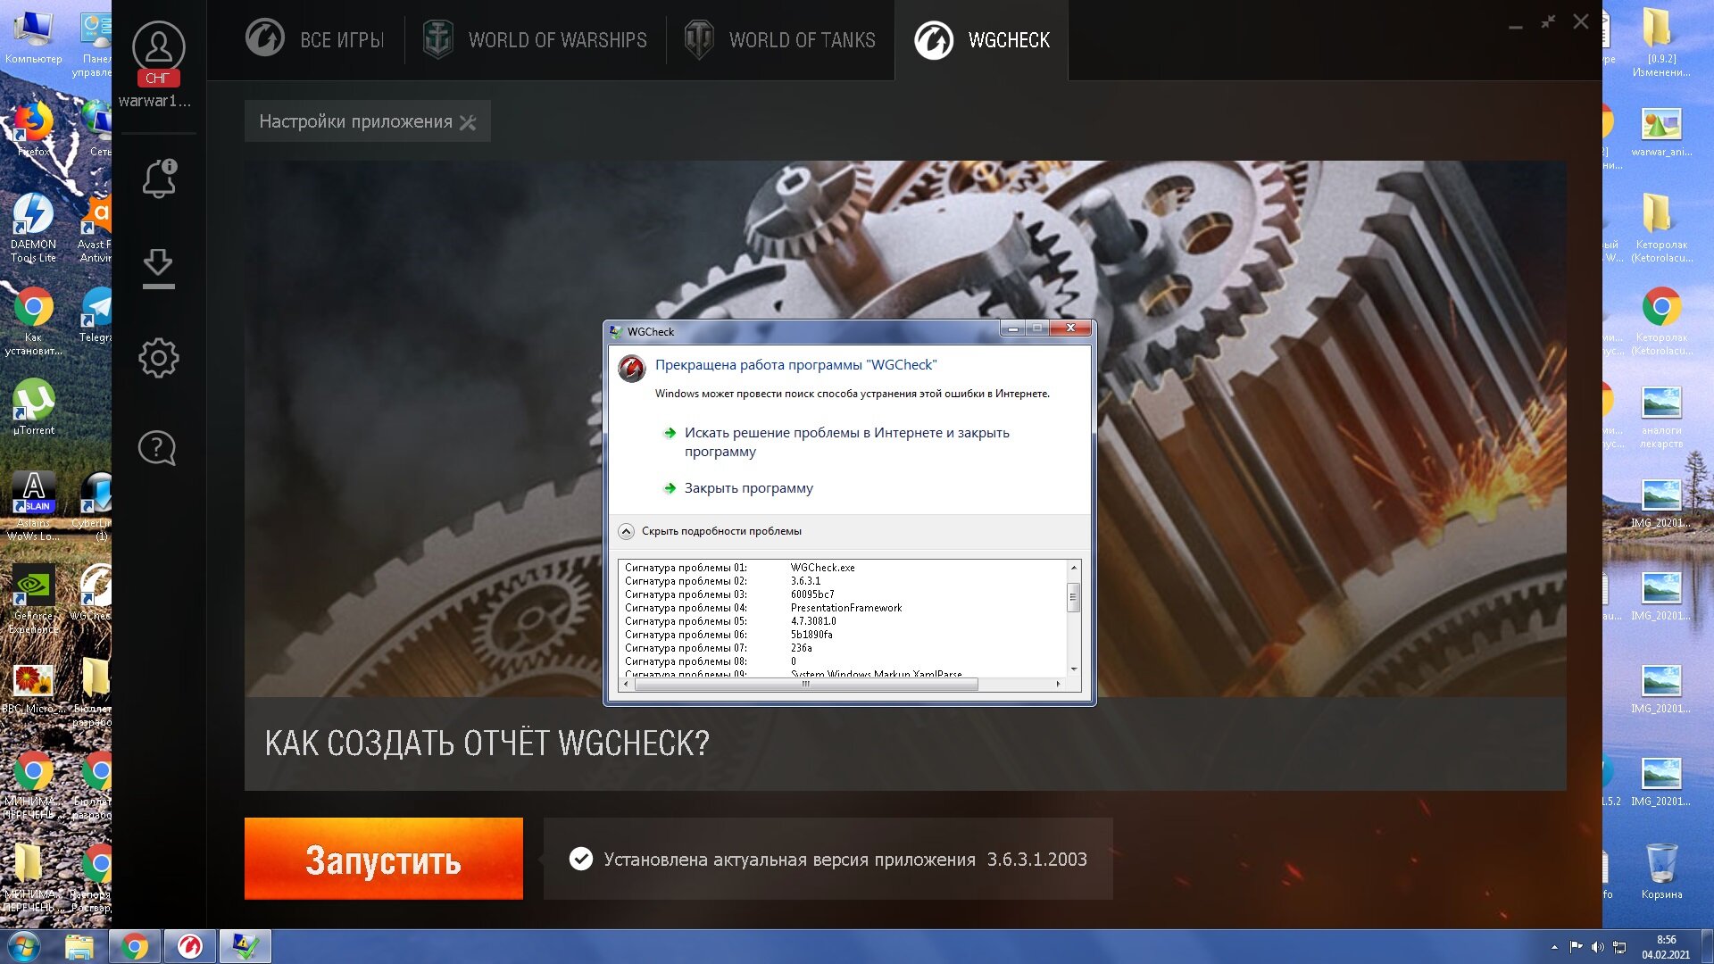This screenshot has height=964, width=1714.
Task: Open the settings gear in sidebar
Action: (x=159, y=358)
